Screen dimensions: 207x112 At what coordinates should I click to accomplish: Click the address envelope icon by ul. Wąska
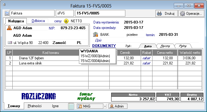[10, 43]
